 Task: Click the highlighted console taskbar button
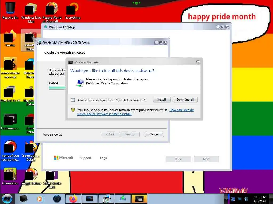(x=139, y=199)
